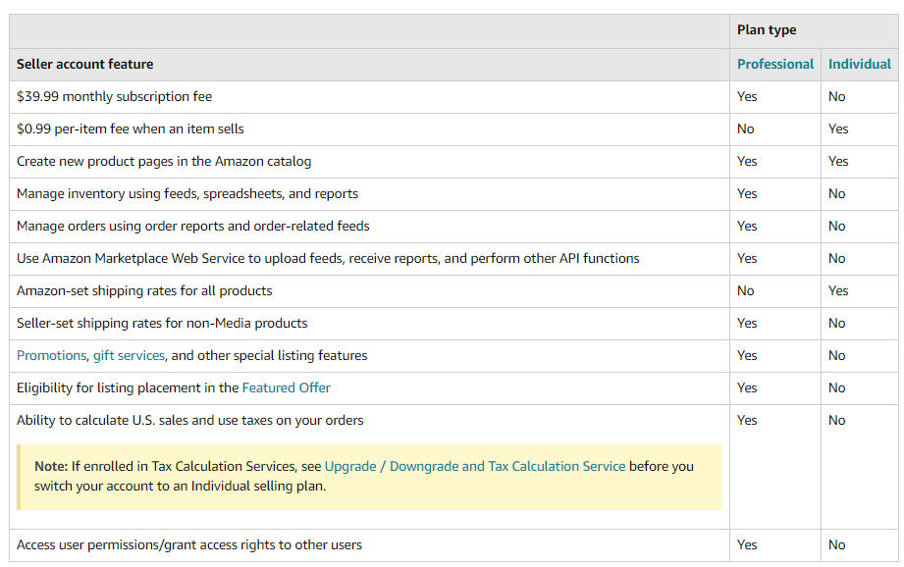Select 'Manage inventory using feeds' row text
Screen dimensions: 904x567
pyautogui.click(x=186, y=193)
